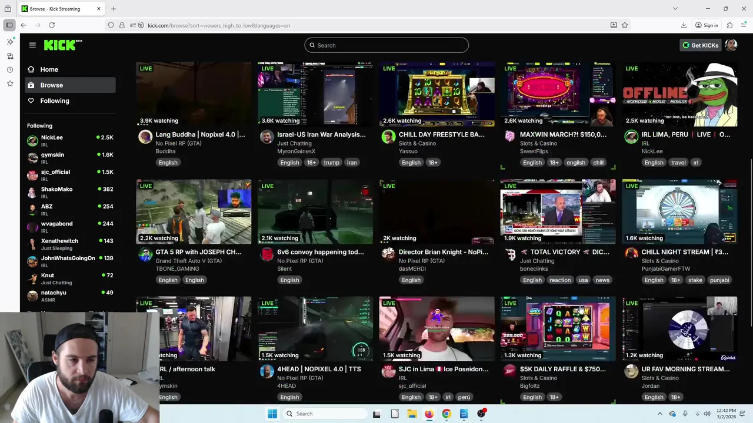Reload the current page

tap(52, 25)
